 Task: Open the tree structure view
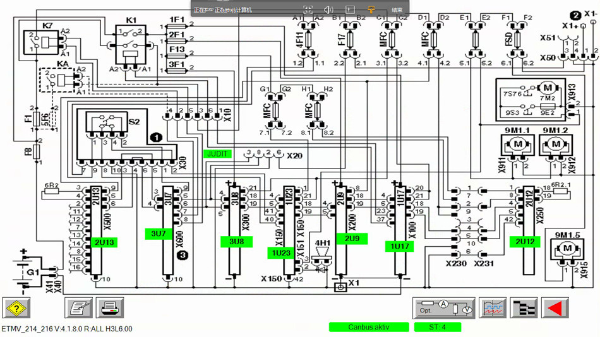(x=524, y=308)
